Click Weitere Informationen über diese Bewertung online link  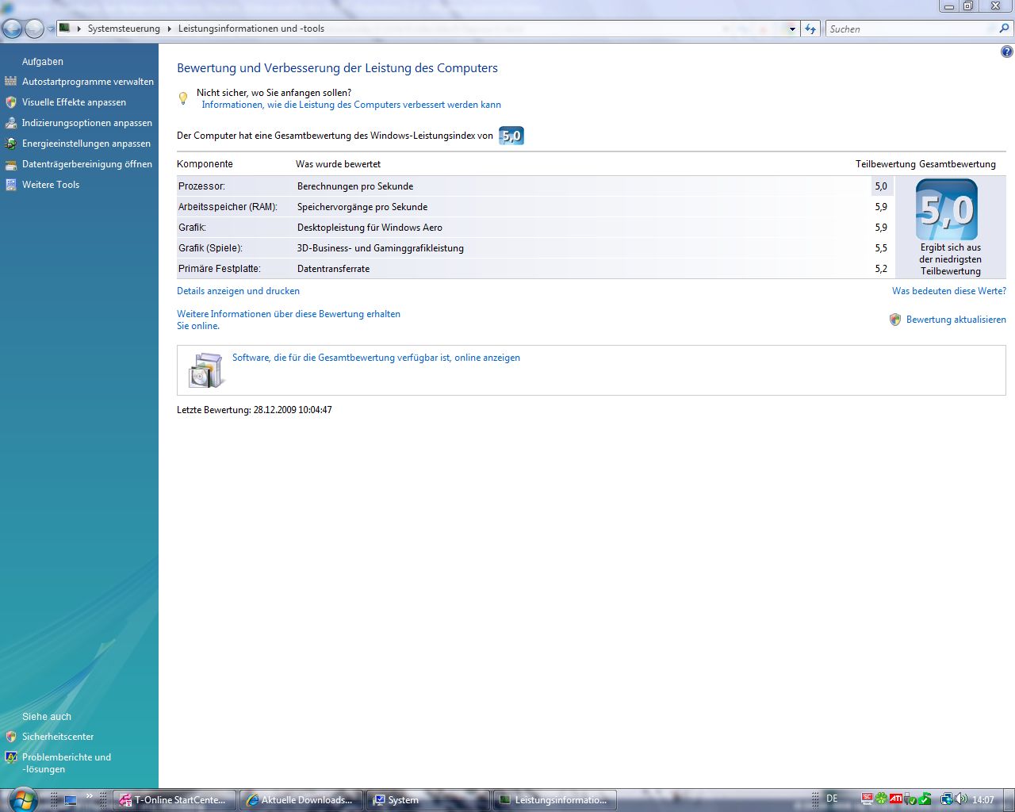pos(289,320)
